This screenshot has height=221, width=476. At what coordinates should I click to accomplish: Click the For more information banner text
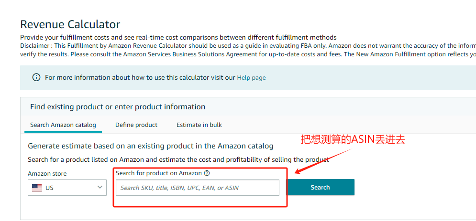[140, 77]
